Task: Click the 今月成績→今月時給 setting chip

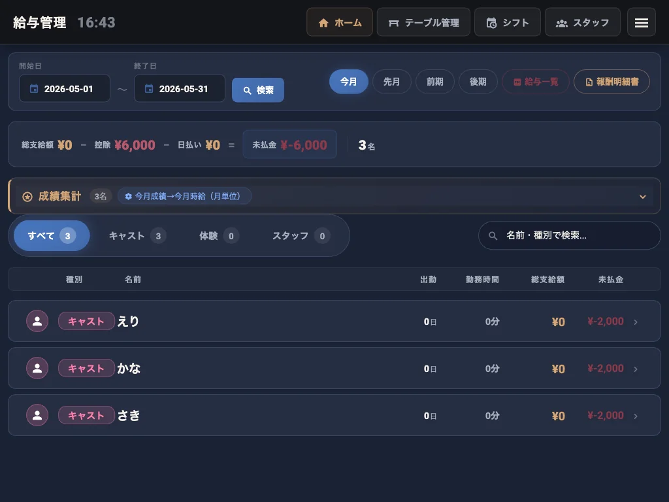Action: tap(184, 196)
